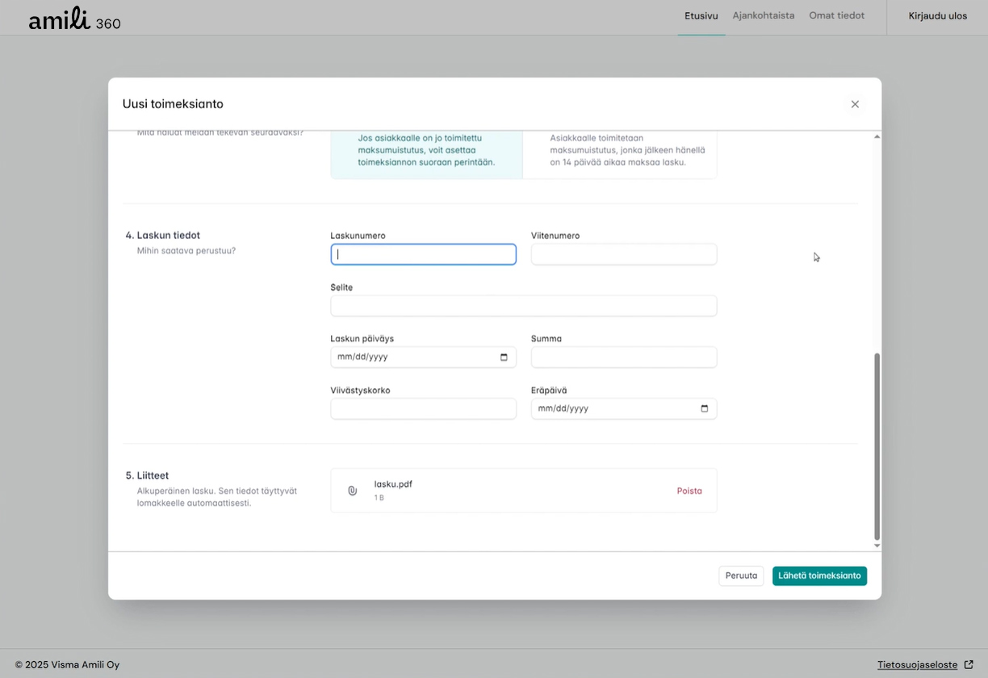988x678 pixels.
Task: Select the payment reminder option card
Action: [619, 153]
